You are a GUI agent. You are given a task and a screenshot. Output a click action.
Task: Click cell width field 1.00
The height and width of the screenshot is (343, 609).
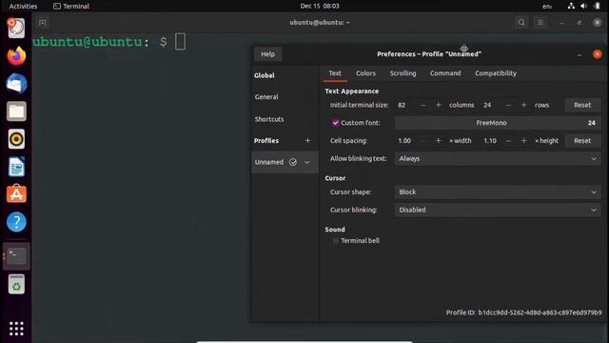405,141
